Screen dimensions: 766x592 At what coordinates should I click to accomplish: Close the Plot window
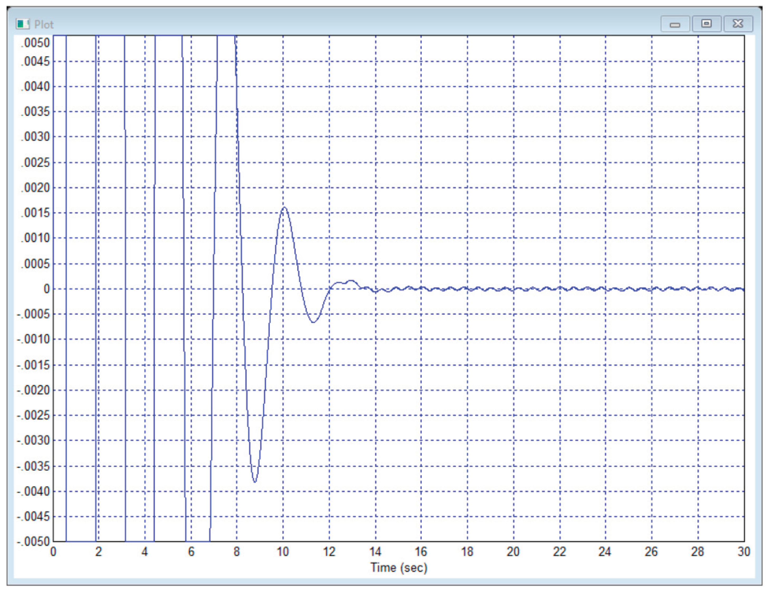pos(738,24)
